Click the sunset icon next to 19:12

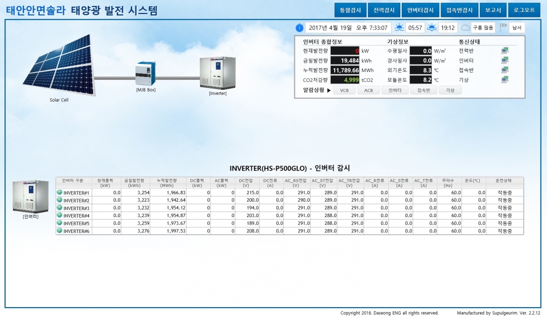(x=432, y=28)
